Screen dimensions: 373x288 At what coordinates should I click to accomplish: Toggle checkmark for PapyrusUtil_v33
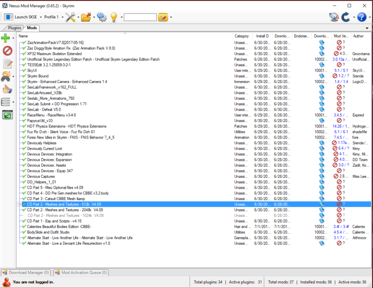click(24, 121)
